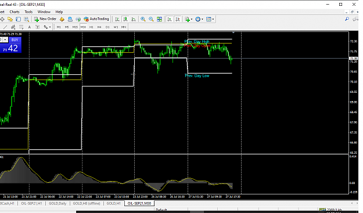The image size is (363, 213).
Task: Expand the Arrows tool dropdown arrow
Action: [x=50, y=27]
